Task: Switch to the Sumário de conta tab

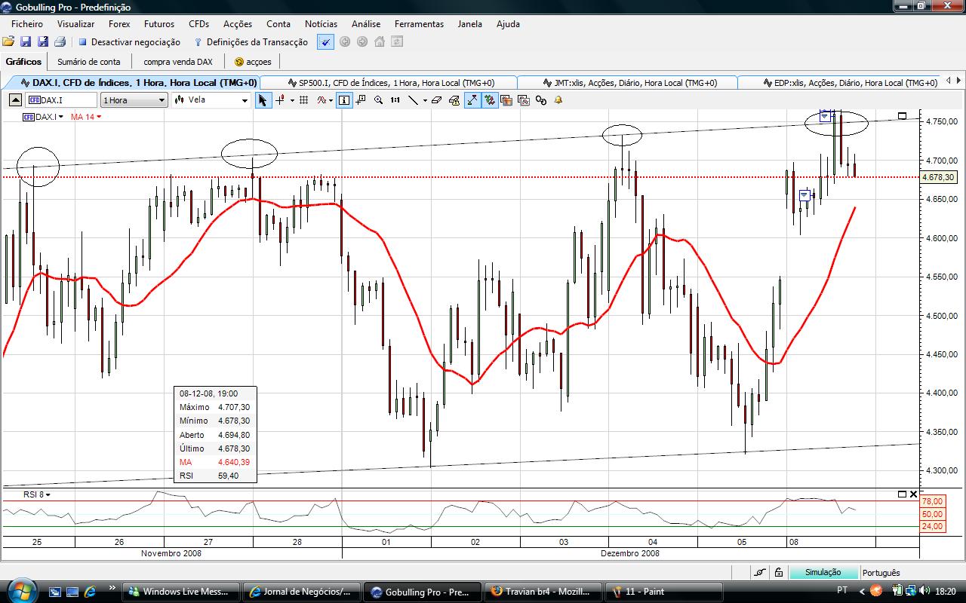Action: (x=89, y=62)
